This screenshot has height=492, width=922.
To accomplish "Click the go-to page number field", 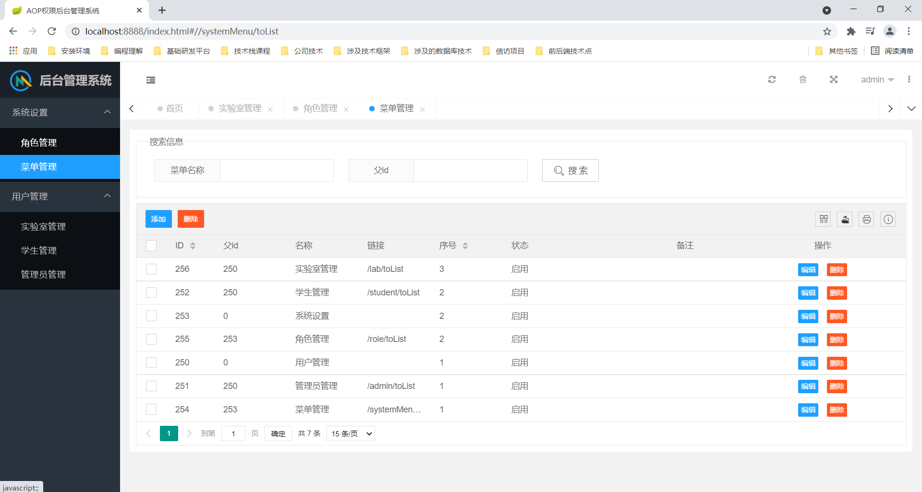I will coord(233,433).
